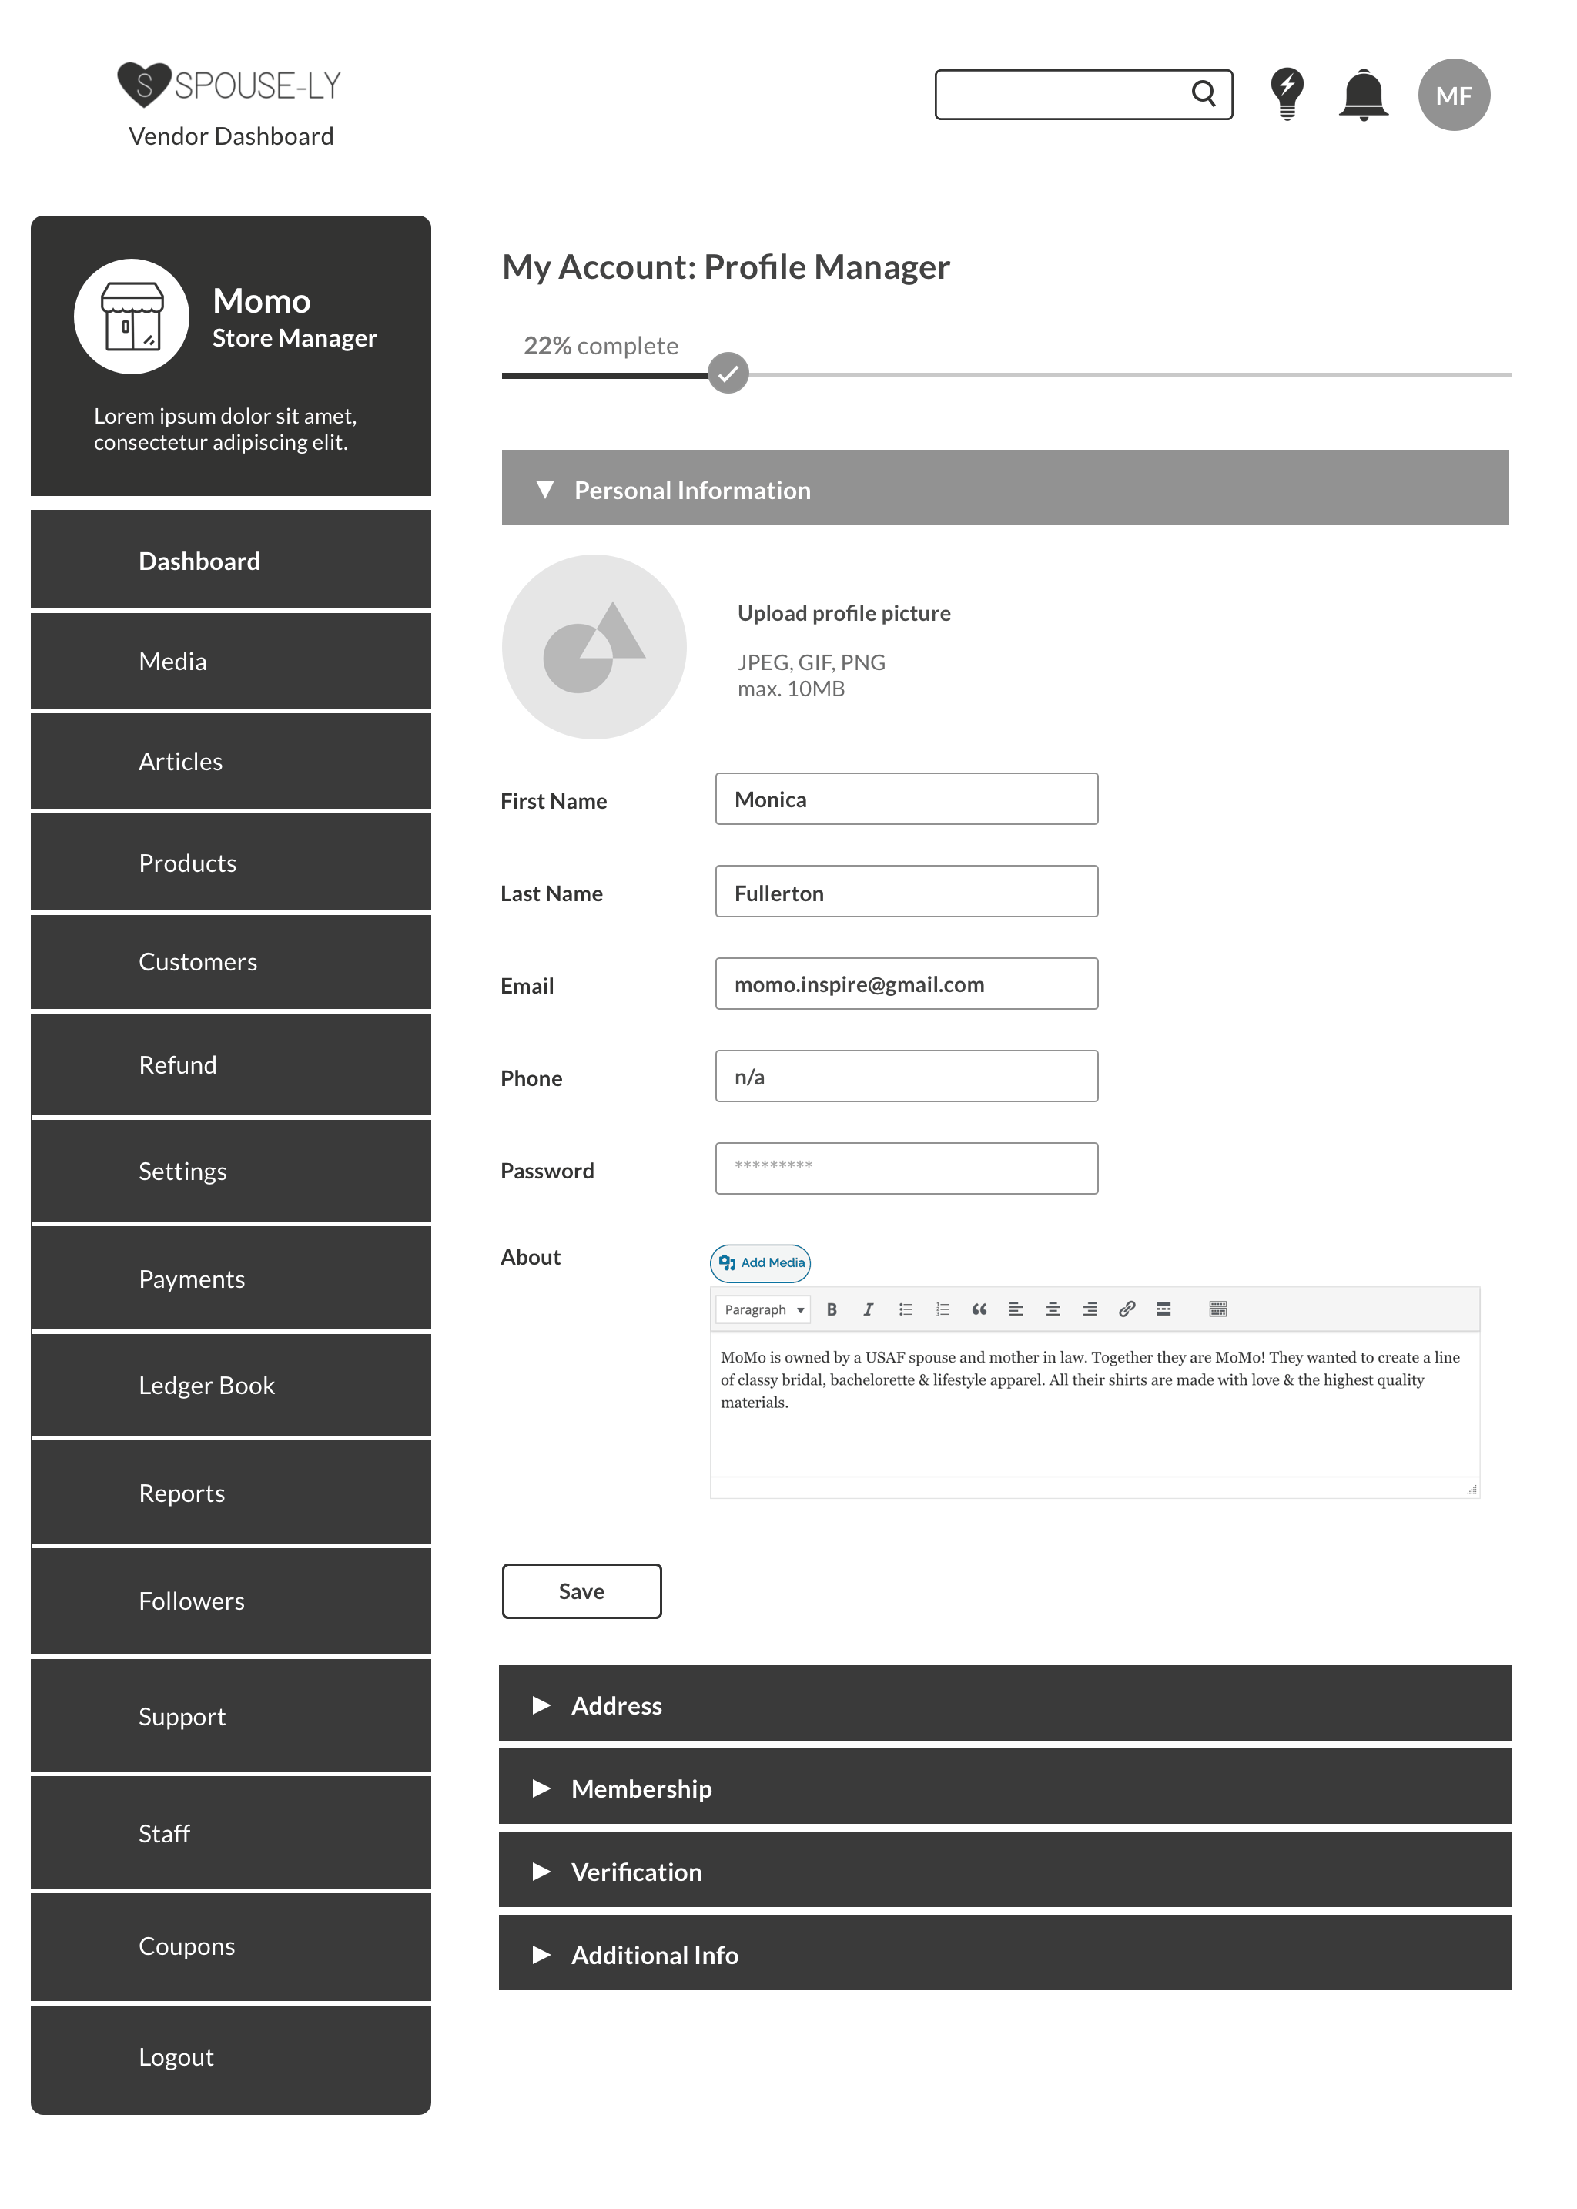This screenshot has height=2209, width=1577.
Task: Open Products in sidebar
Action: click(x=231, y=863)
